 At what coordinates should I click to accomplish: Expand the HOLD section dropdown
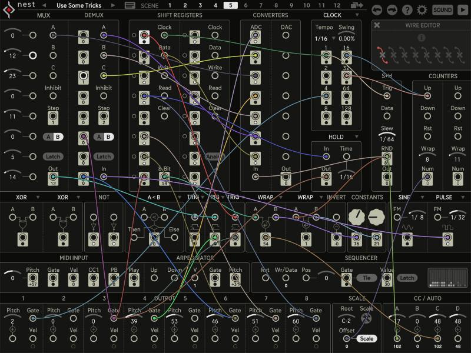[356, 135]
